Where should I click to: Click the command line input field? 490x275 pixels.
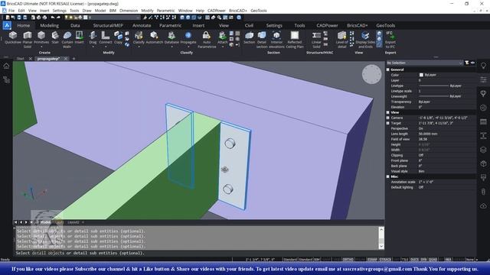(x=197, y=253)
